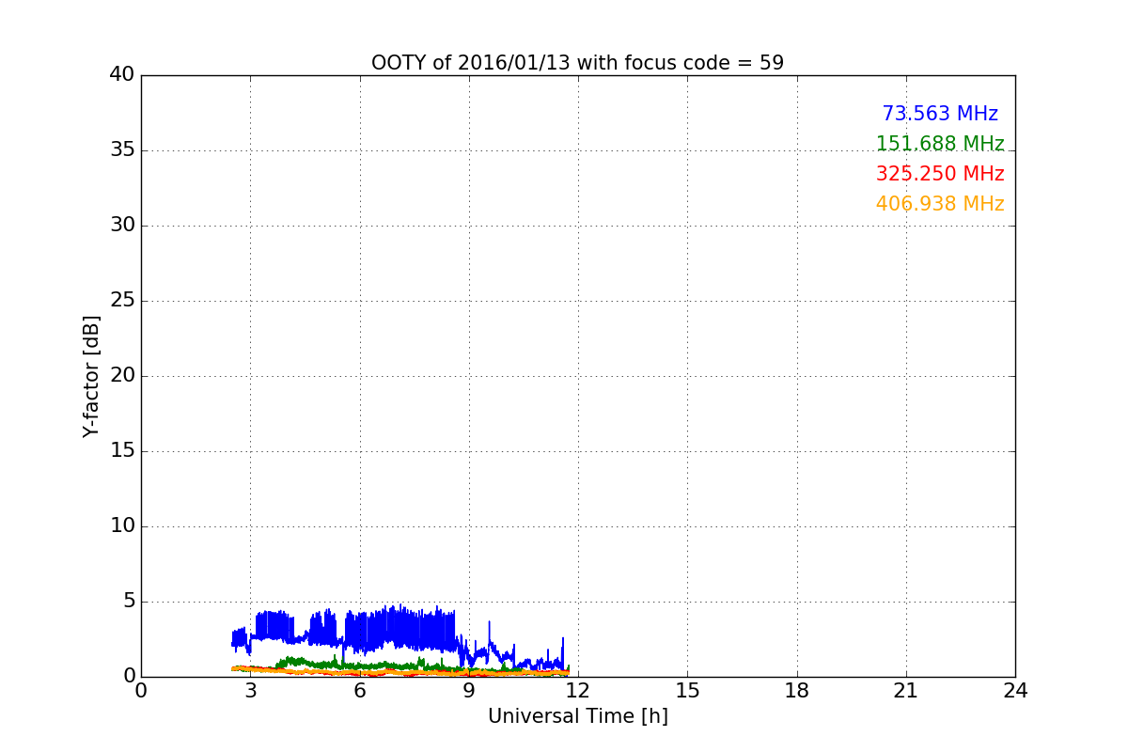Image resolution: width=1128 pixels, height=752 pixels.
Task: Select the '406.938 MHz' legend label
Action: pos(940,204)
